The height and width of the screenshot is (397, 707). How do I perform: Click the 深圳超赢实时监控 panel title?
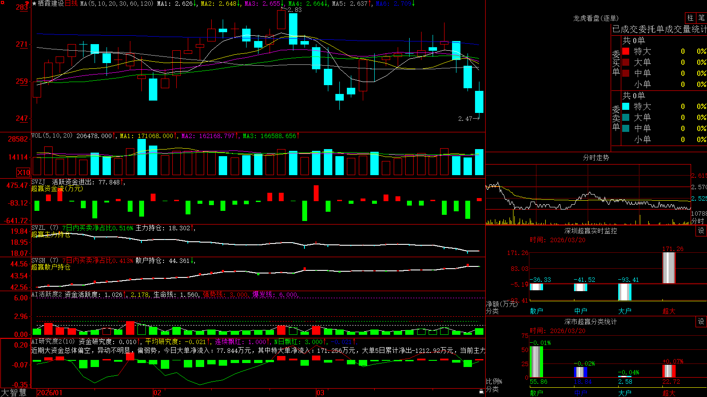pyautogui.click(x=591, y=231)
